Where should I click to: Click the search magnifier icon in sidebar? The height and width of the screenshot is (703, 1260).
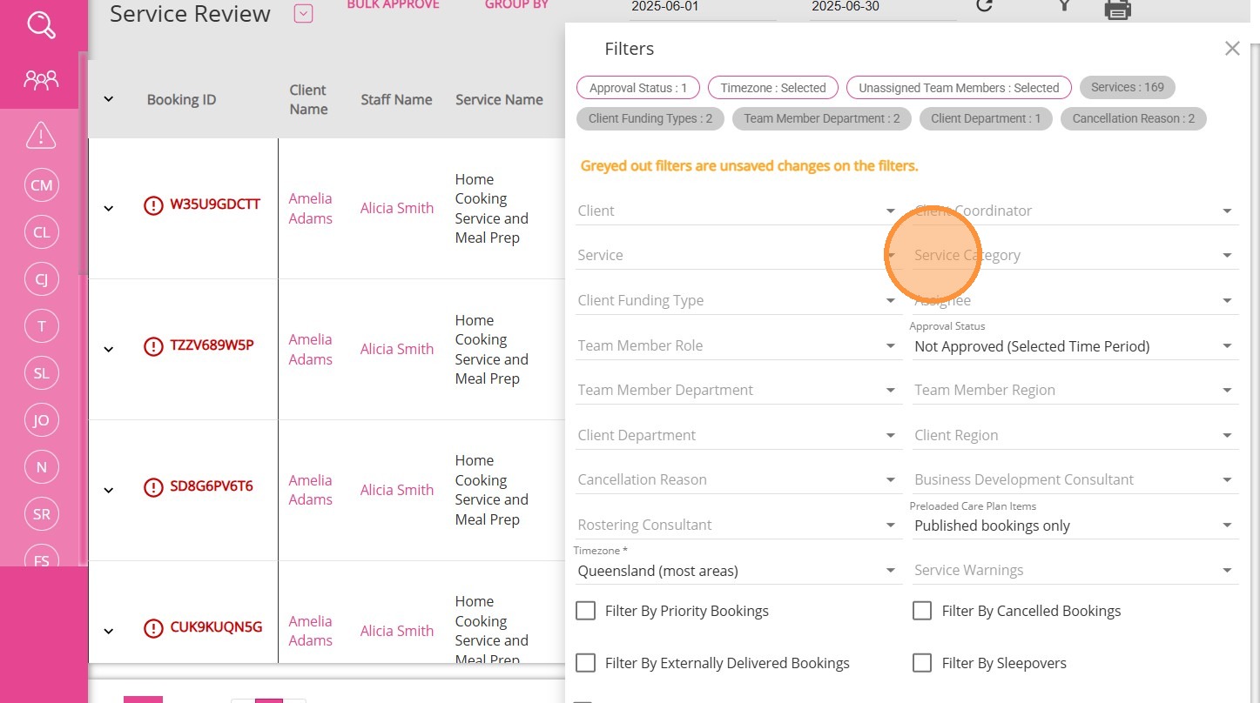41,25
